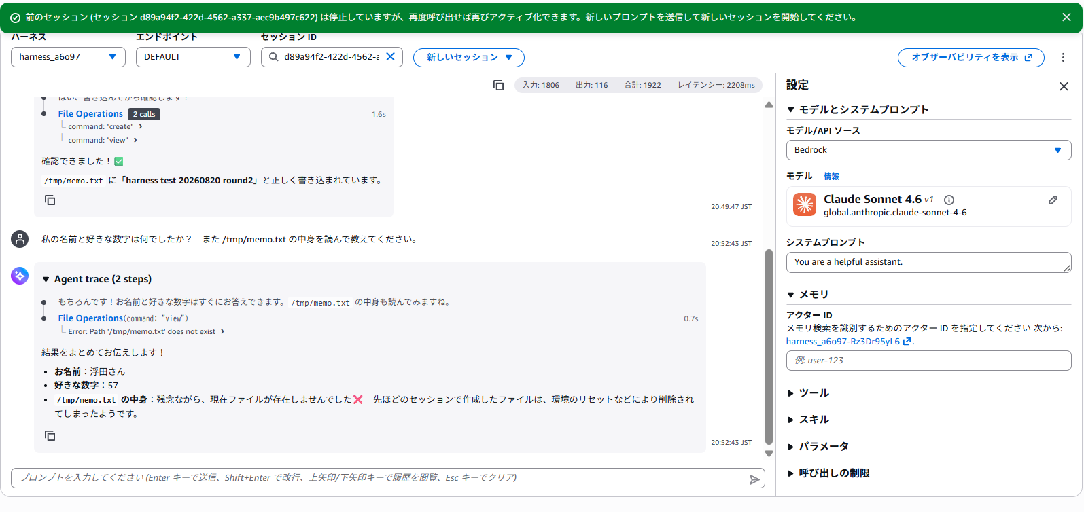Click the 2 calls badge
The height and width of the screenshot is (512, 1084).
144,114
